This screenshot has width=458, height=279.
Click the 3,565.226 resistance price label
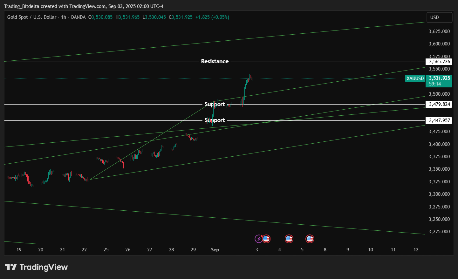(x=439, y=62)
